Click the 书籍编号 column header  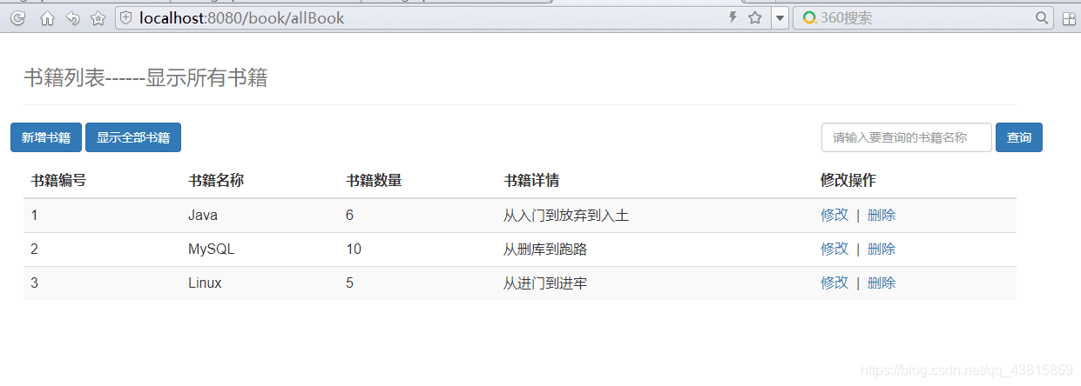(58, 181)
